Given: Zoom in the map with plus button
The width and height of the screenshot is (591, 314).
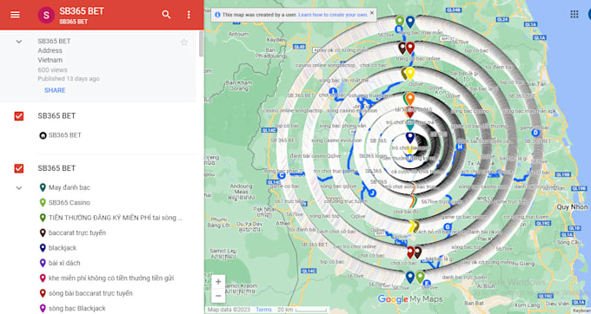Looking at the screenshot, I should tap(218, 282).
